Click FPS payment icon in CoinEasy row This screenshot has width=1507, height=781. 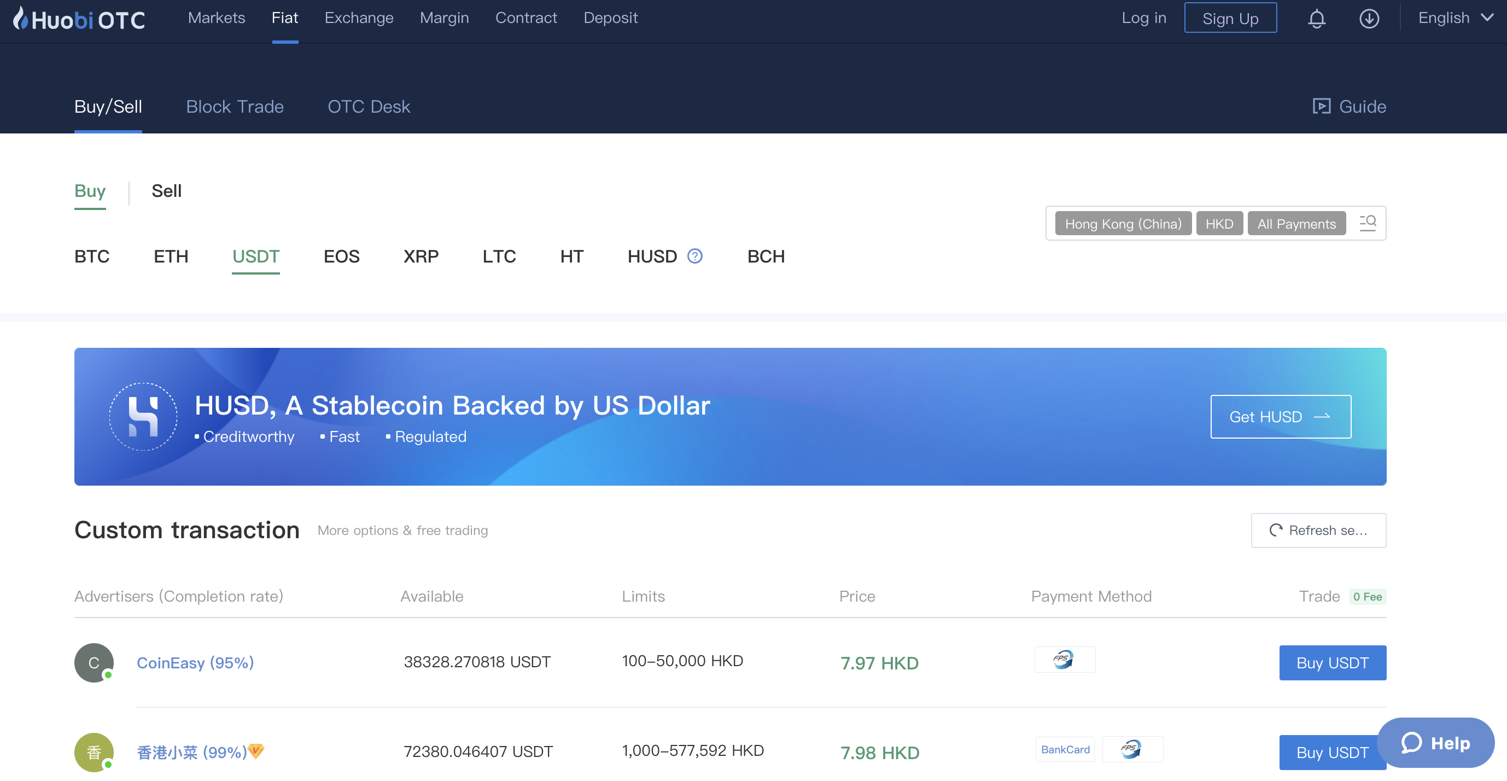(1064, 660)
